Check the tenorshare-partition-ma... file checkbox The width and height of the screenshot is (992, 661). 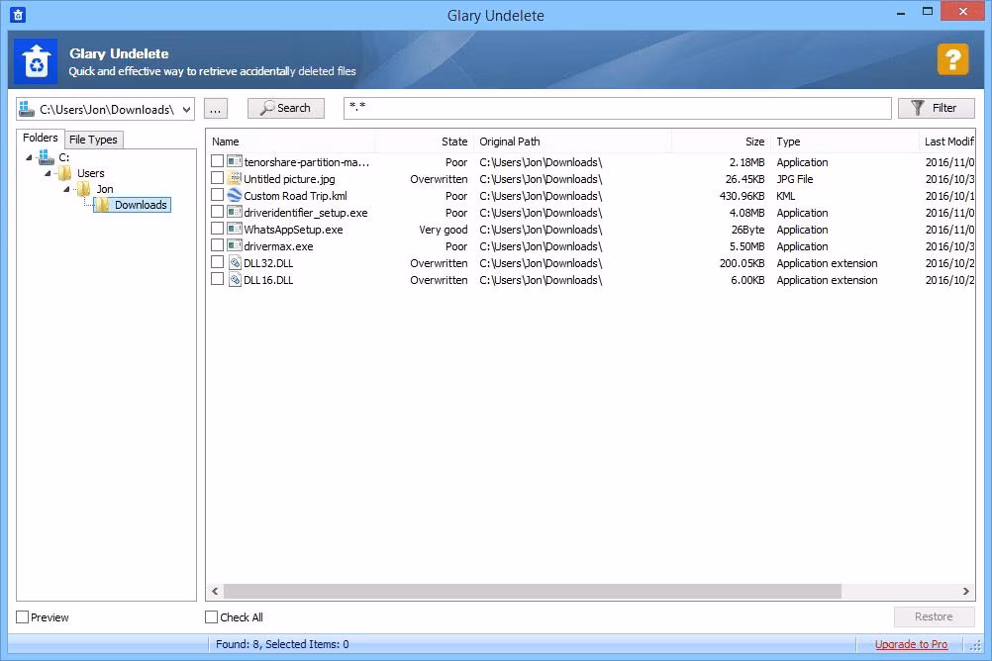(217, 161)
